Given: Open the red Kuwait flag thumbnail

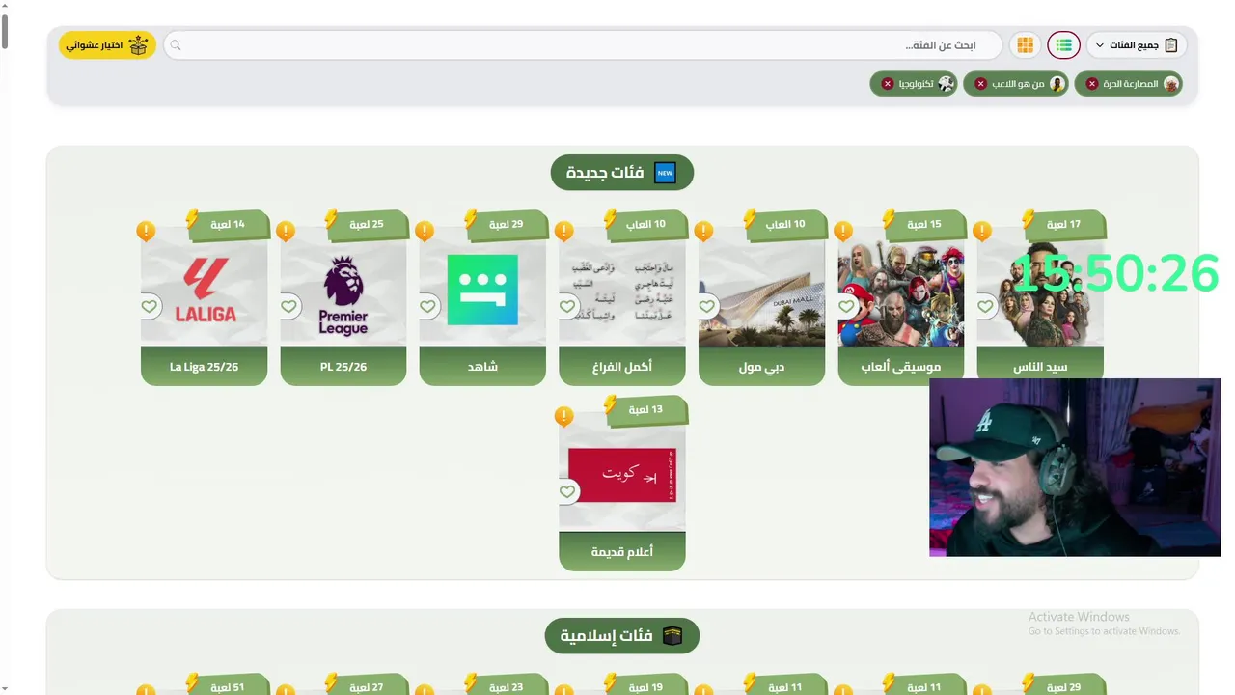Looking at the screenshot, I should tap(622, 475).
